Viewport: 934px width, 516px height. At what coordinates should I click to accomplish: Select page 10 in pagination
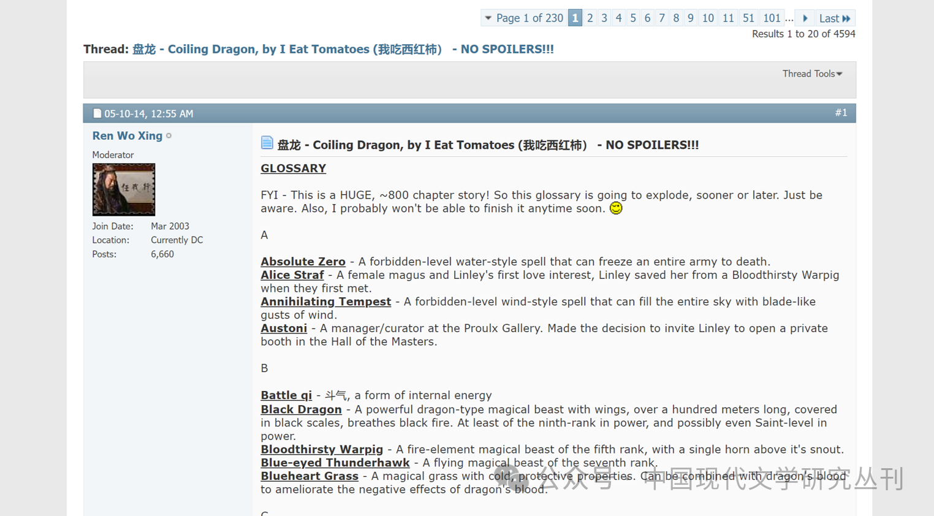tap(708, 18)
